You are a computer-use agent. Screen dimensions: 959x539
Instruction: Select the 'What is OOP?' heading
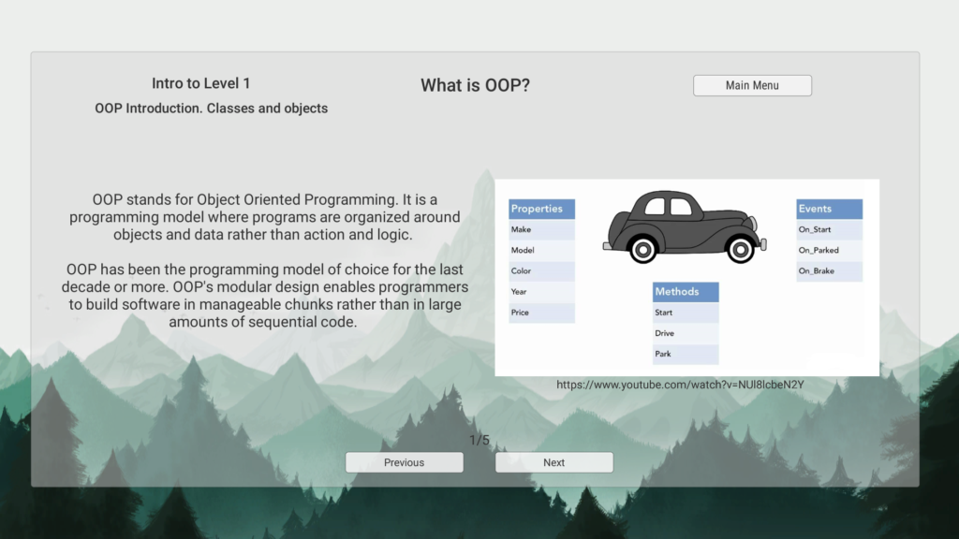point(475,85)
